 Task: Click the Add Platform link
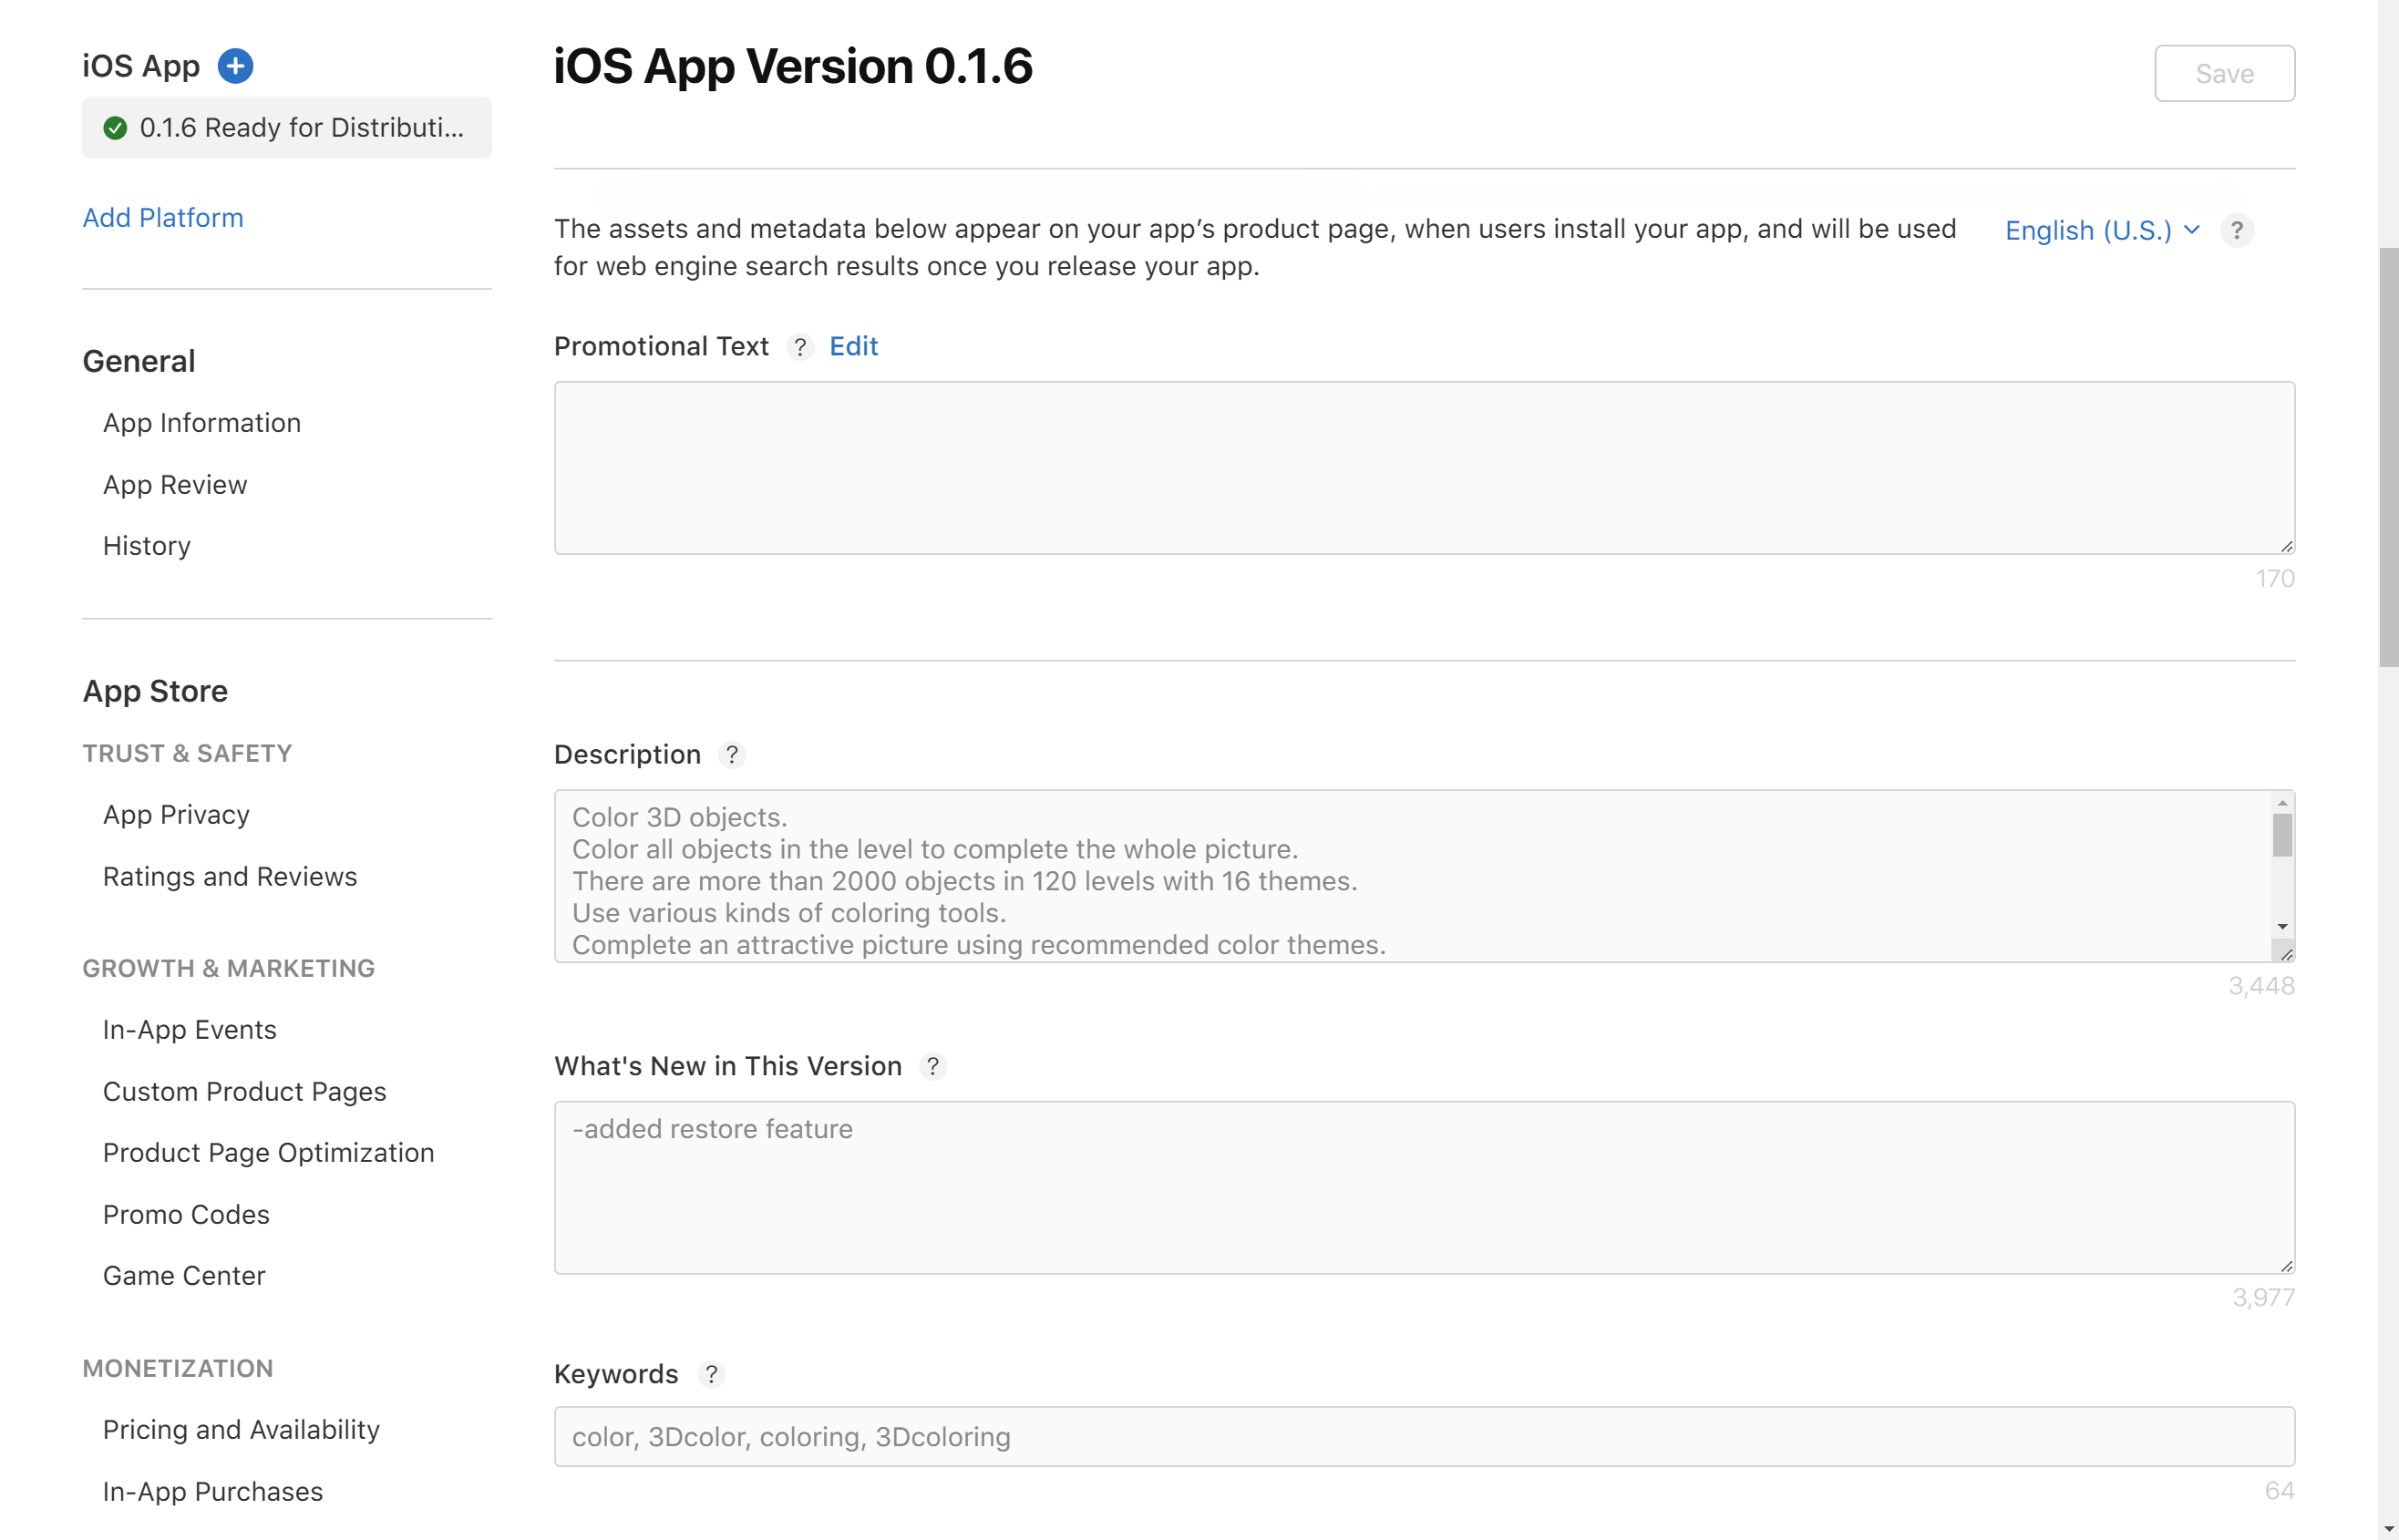point(163,218)
